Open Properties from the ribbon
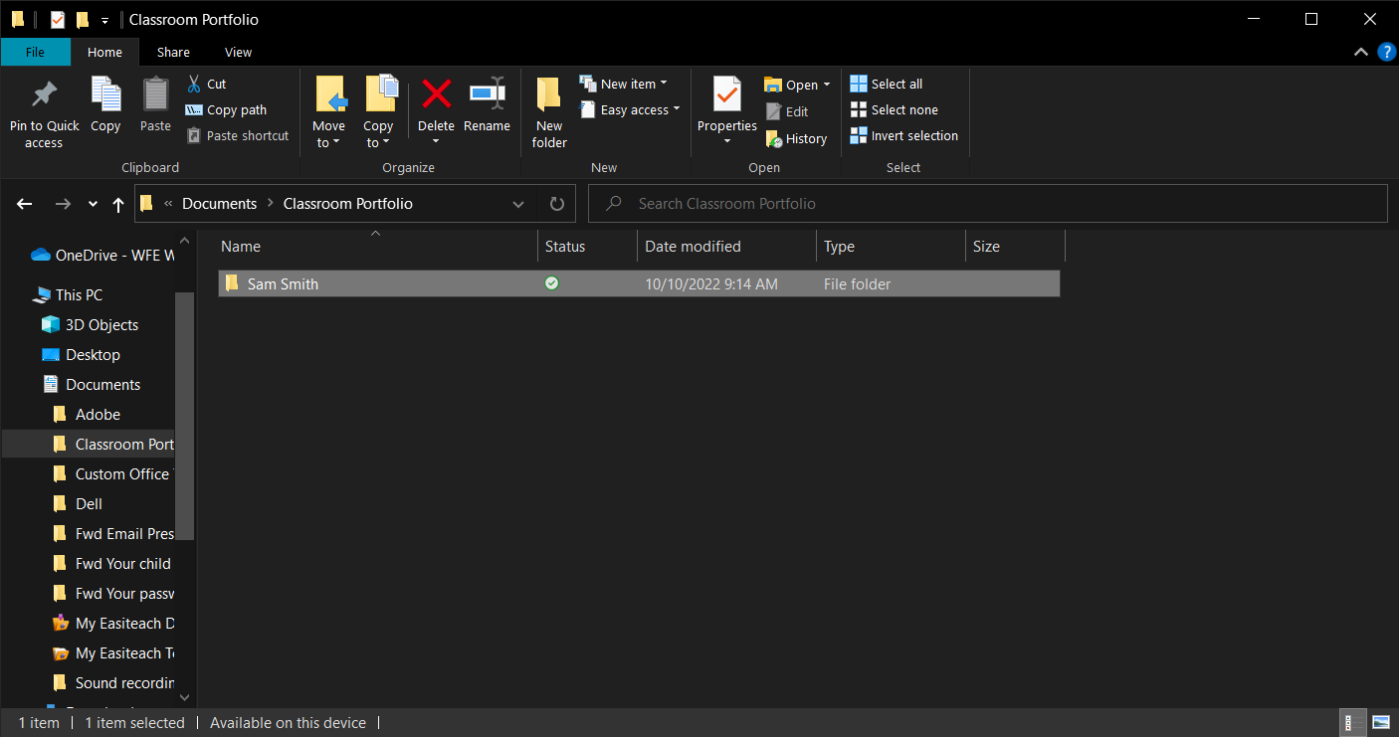The height and width of the screenshot is (737, 1399). 726,97
